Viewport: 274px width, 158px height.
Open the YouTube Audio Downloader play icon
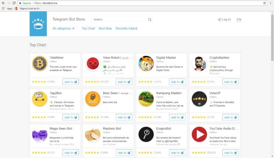199,134
